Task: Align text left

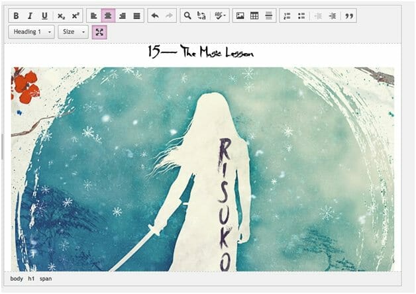Action: (x=93, y=16)
